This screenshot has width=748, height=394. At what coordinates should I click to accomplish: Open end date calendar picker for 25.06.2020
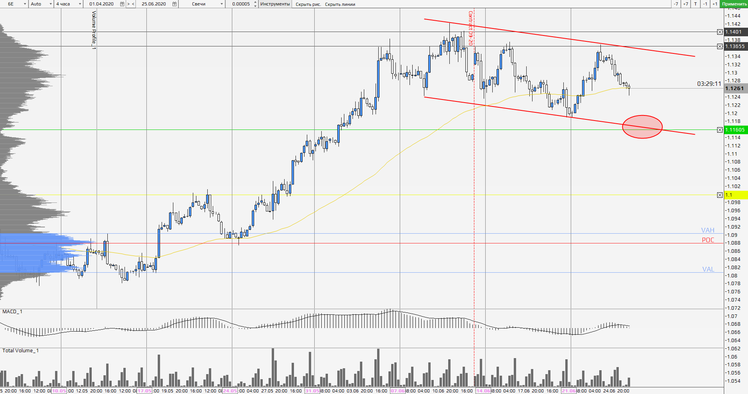point(175,4)
